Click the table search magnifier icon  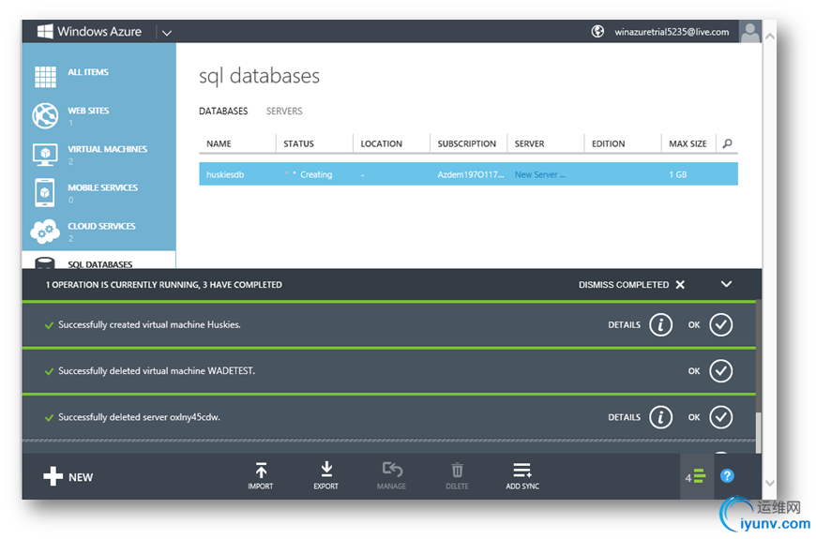[x=727, y=143]
